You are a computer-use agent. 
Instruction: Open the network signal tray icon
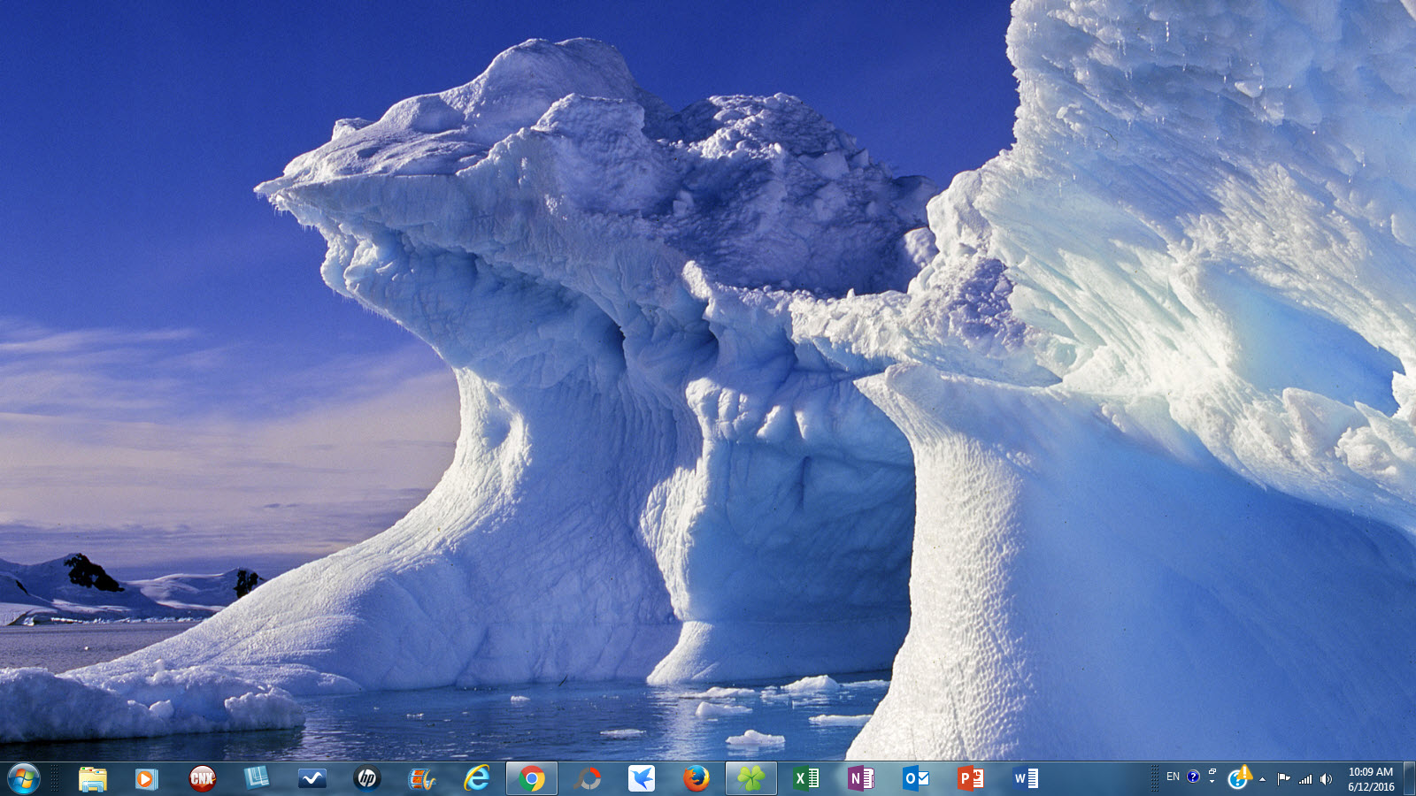(x=1305, y=778)
